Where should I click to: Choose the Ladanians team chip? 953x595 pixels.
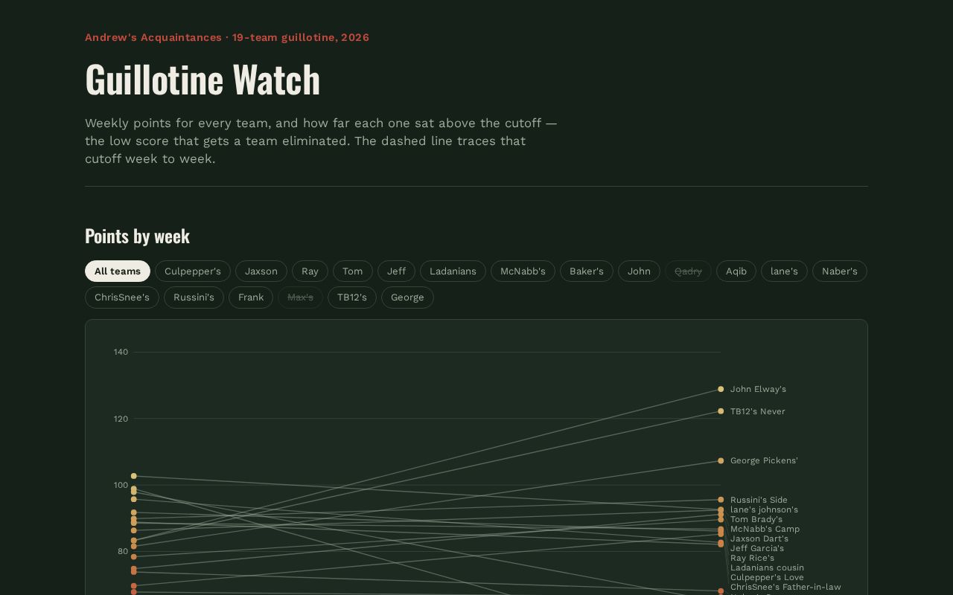453,271
